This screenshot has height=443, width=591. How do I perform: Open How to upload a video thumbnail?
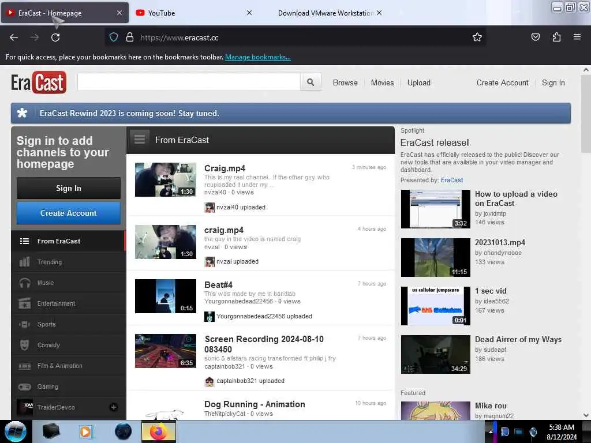435,209
